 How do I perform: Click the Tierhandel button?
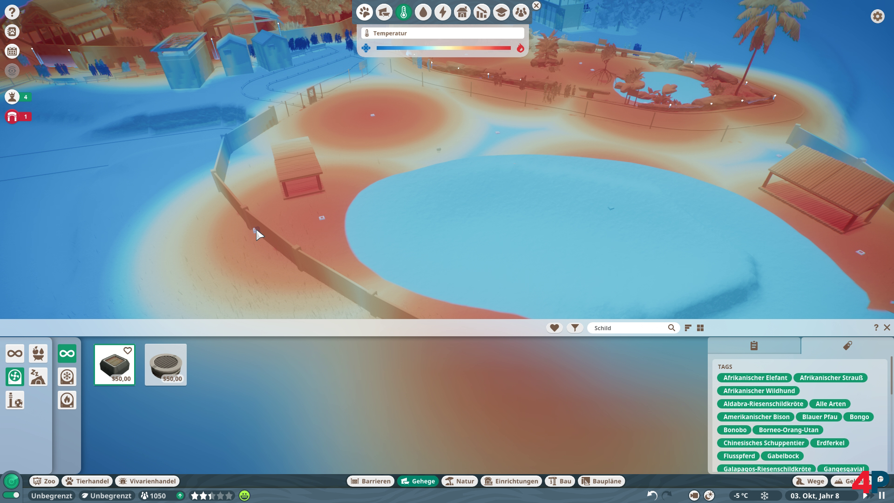coord(88,481)
